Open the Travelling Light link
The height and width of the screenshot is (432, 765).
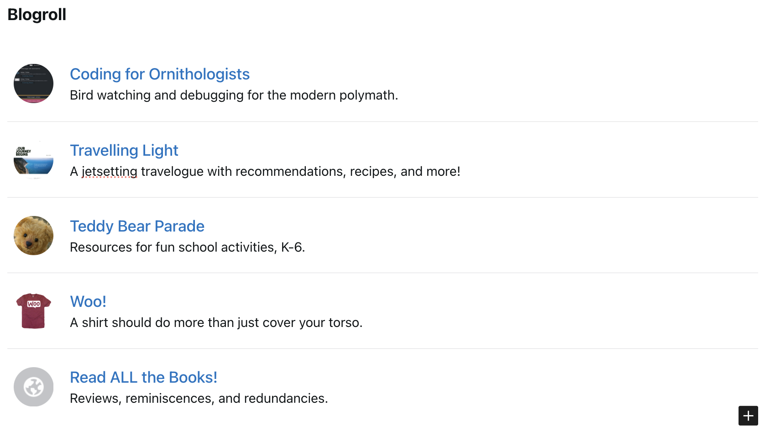[x=124, y=150]
